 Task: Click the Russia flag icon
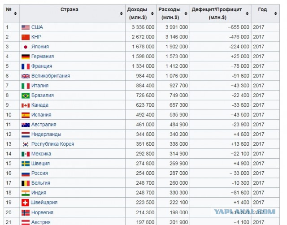[x=26, y=173]
